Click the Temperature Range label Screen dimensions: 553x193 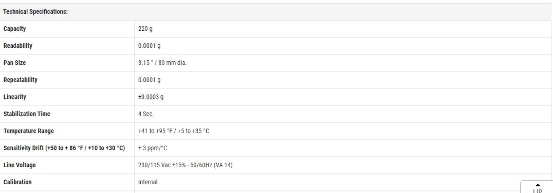pyautogui.click(x=28, y=131)
